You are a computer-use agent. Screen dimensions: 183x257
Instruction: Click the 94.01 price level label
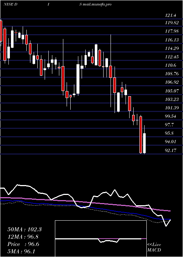click(x=171, y=142)
